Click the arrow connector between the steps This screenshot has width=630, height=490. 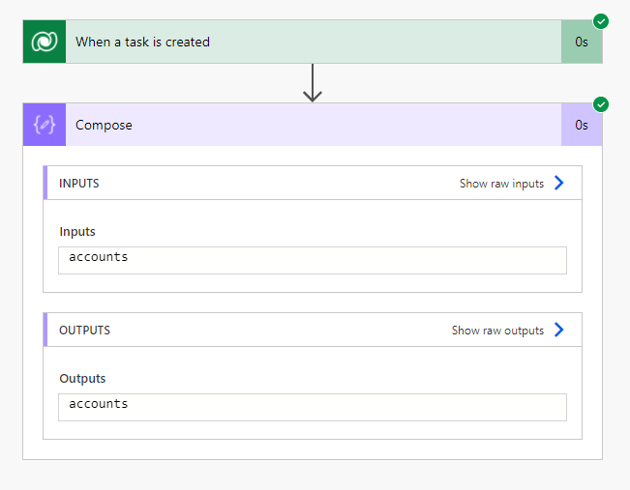point(312,83)
